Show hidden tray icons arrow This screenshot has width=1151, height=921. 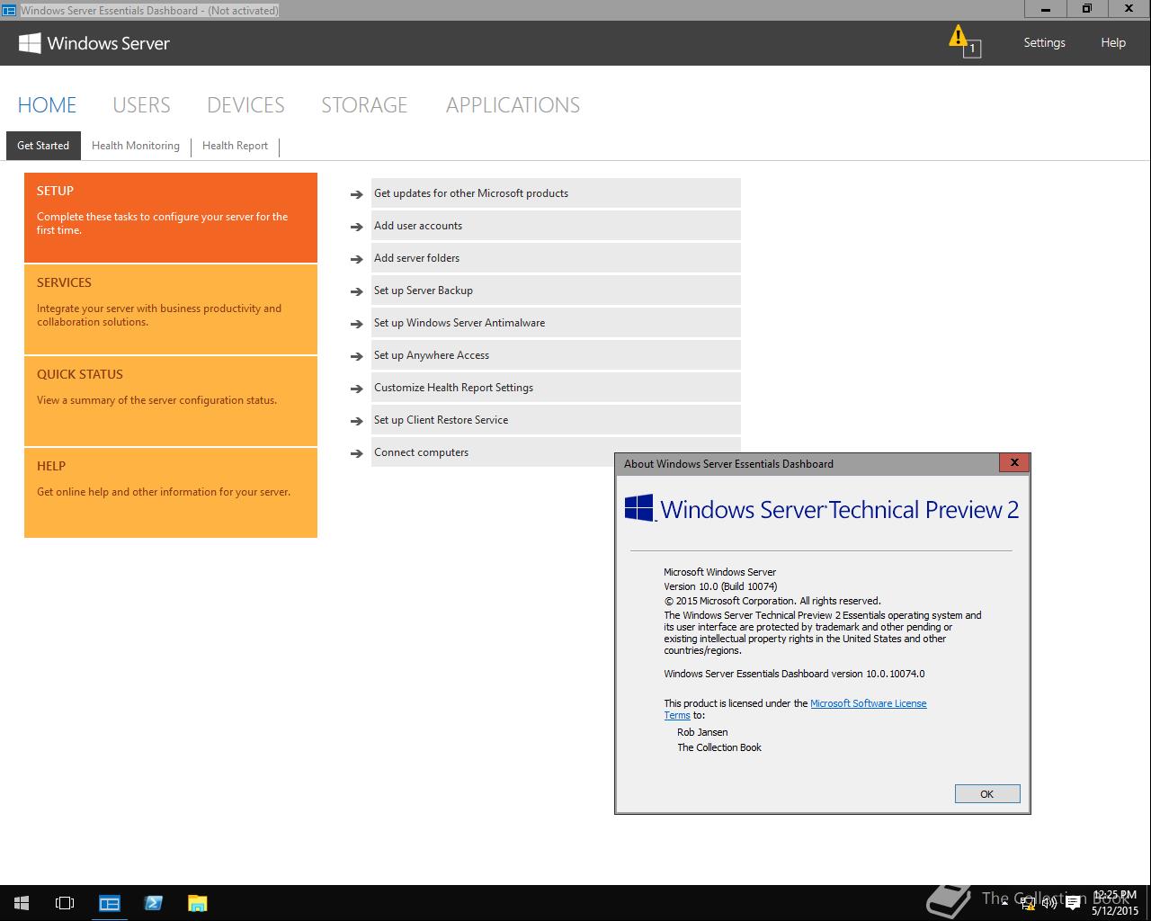[1004, 903]
